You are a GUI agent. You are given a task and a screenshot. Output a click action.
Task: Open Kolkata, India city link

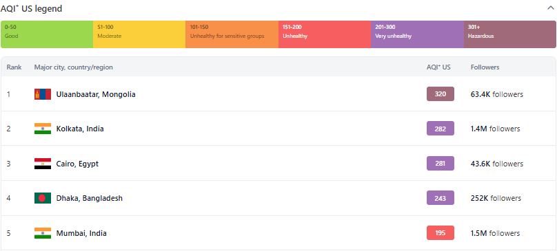tap(80, 129)
